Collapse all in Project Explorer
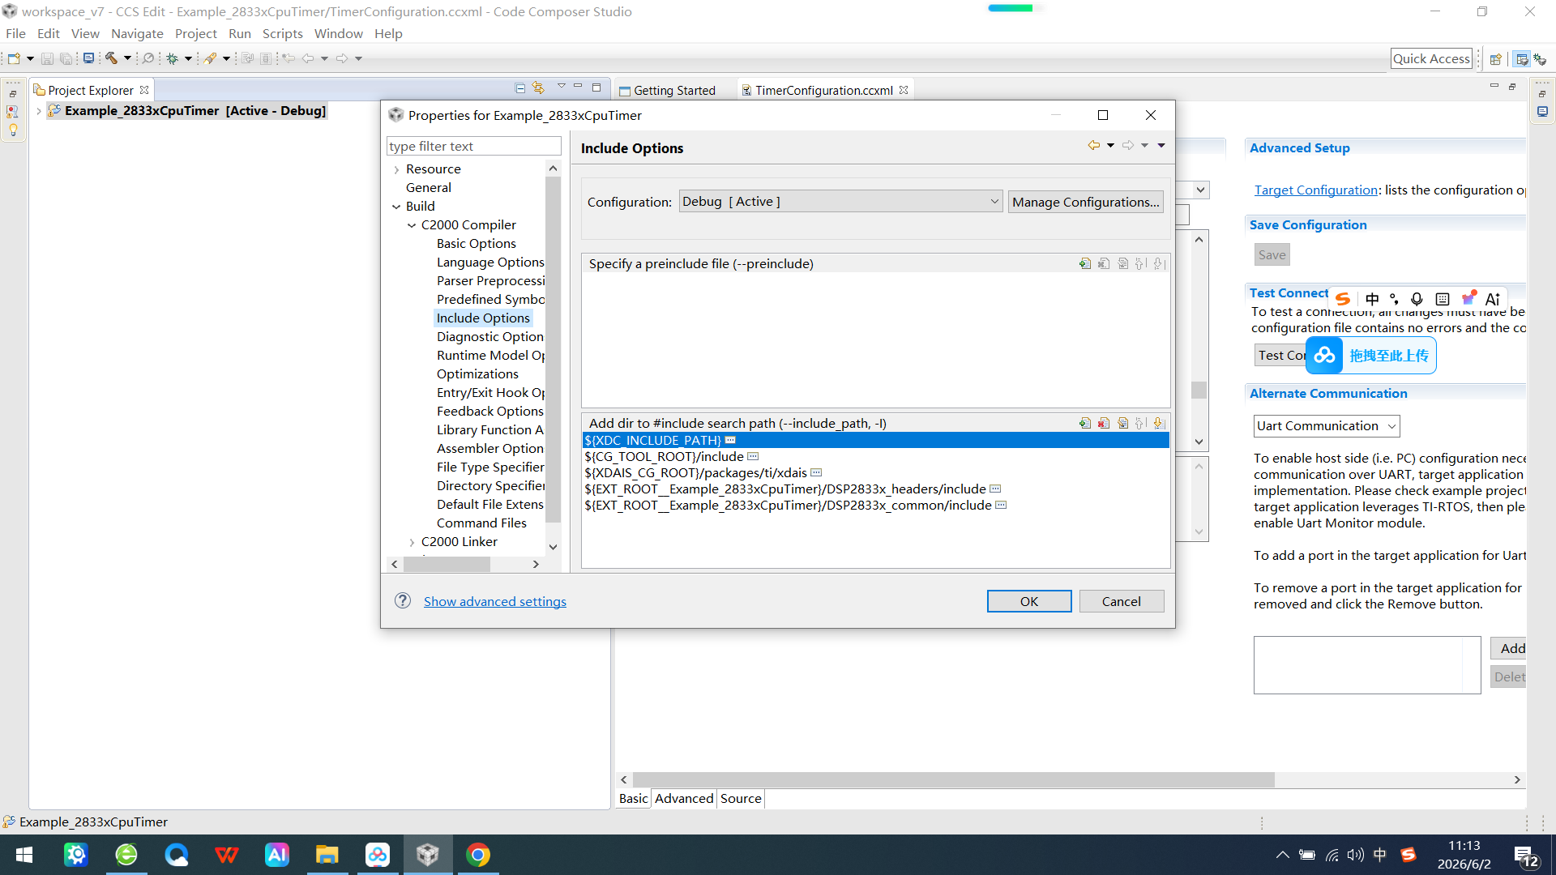 pyautogui.click(x=520, y=88)
